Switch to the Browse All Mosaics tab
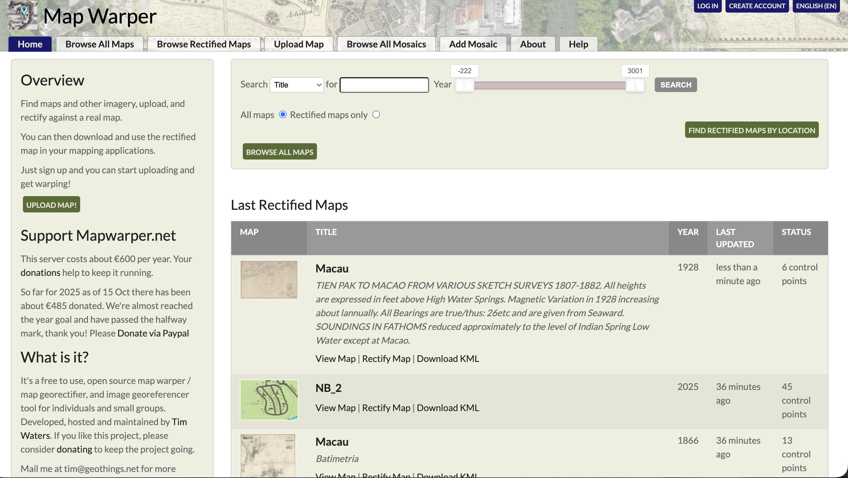This screenshot has height=478, width=848. click(x=386, y=44)
